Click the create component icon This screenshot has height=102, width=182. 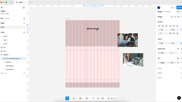(x=178, y=17)
